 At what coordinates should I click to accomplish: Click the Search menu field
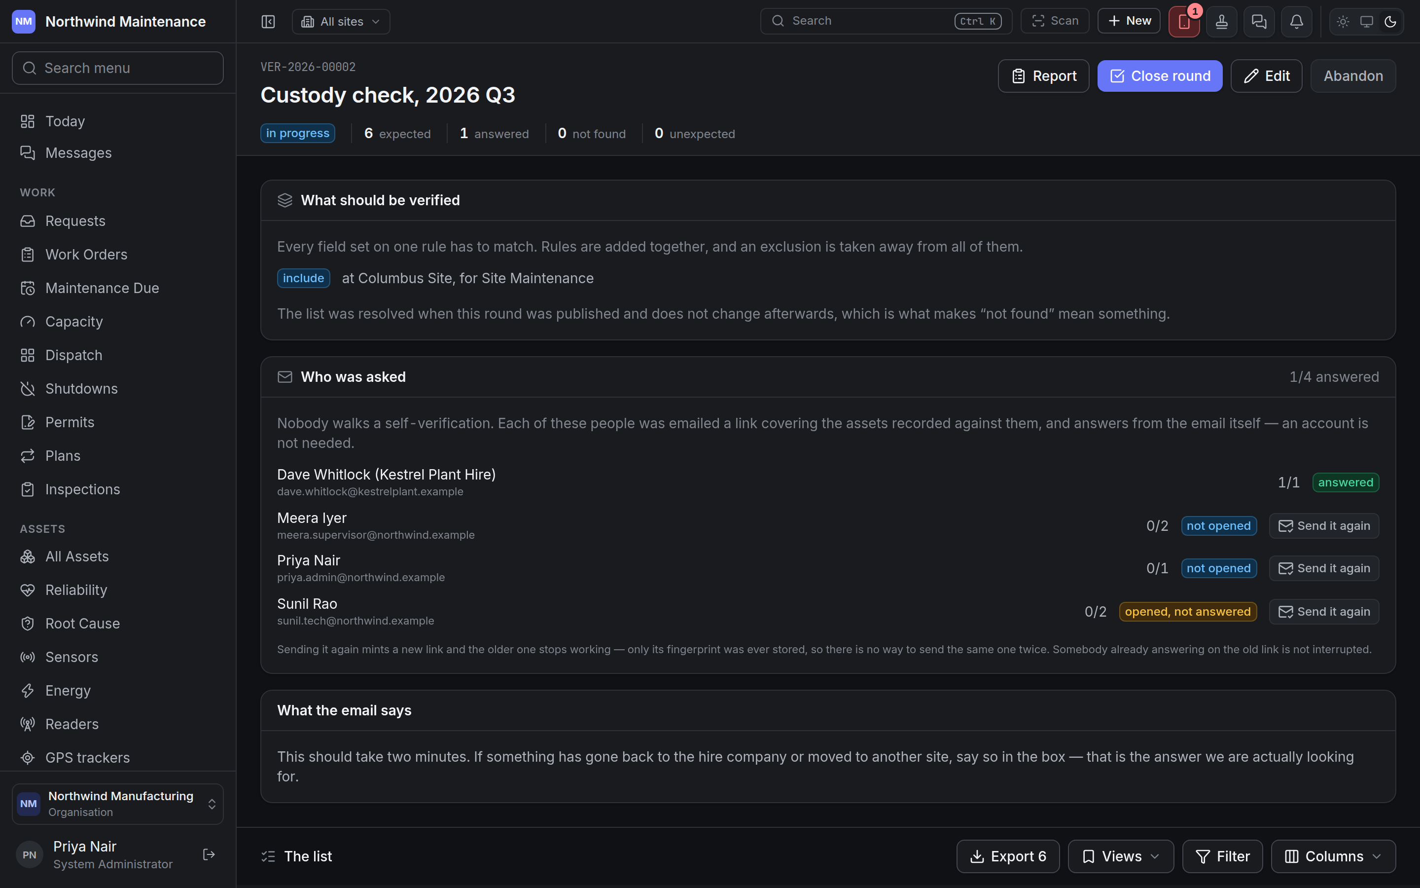click(x=118, y=68)
